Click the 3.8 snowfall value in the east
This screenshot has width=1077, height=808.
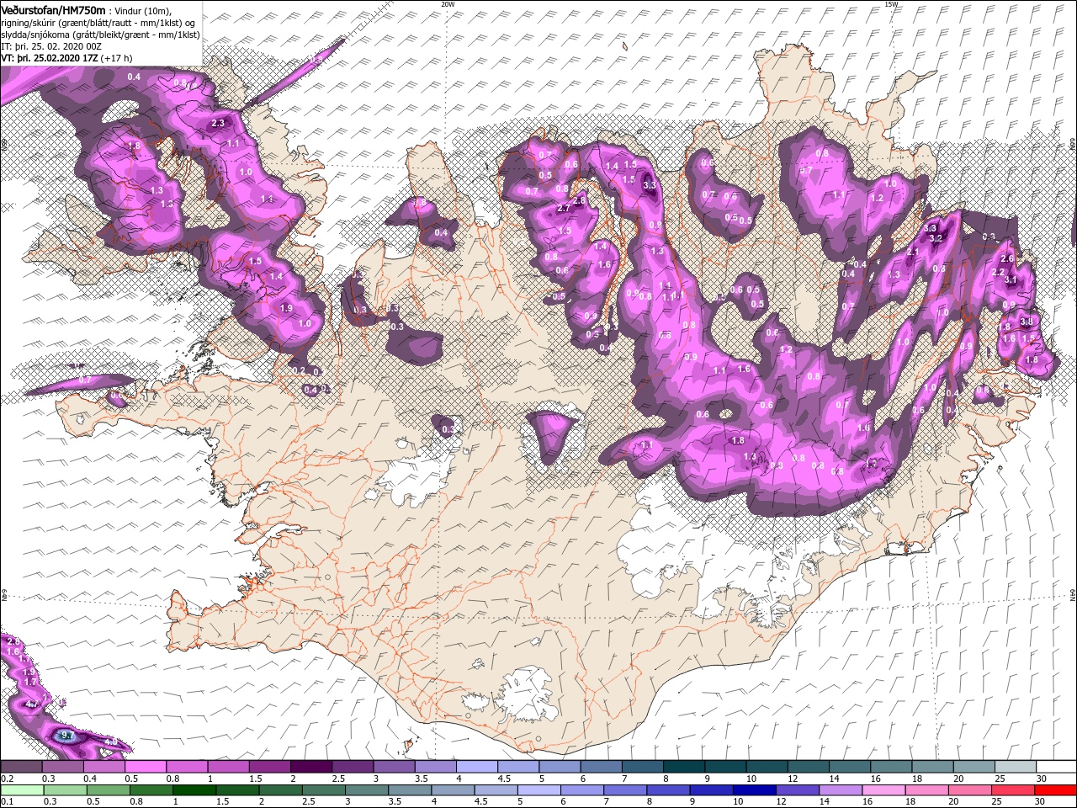[x=1027, y=322]
